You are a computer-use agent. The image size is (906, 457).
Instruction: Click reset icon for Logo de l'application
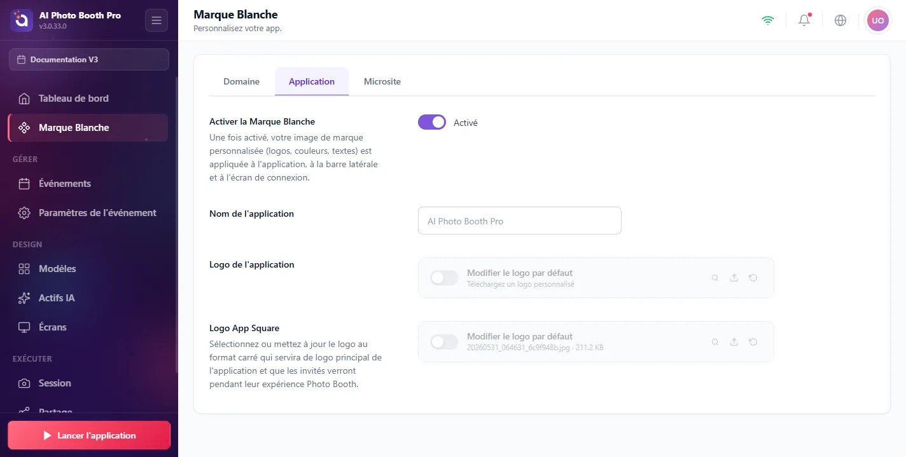[x=753, y=278]
